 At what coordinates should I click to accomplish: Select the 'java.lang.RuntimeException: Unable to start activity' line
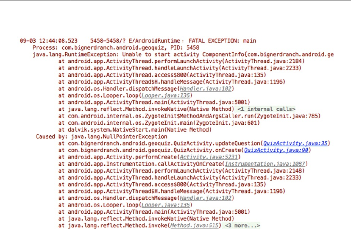tap(183, 54)
